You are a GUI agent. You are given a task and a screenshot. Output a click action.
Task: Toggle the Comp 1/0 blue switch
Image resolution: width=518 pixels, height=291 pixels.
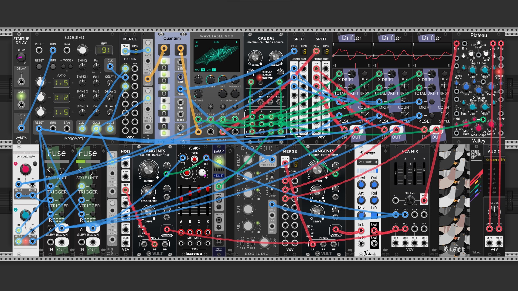(374, 215)
